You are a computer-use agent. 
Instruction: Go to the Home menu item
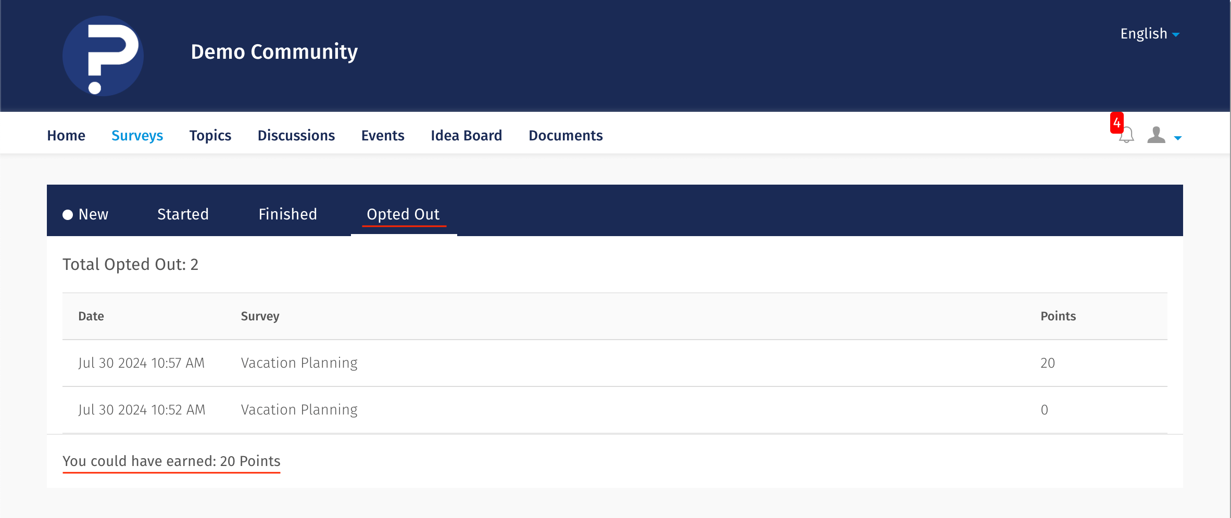pyautogui.click(x=66, y=135)
